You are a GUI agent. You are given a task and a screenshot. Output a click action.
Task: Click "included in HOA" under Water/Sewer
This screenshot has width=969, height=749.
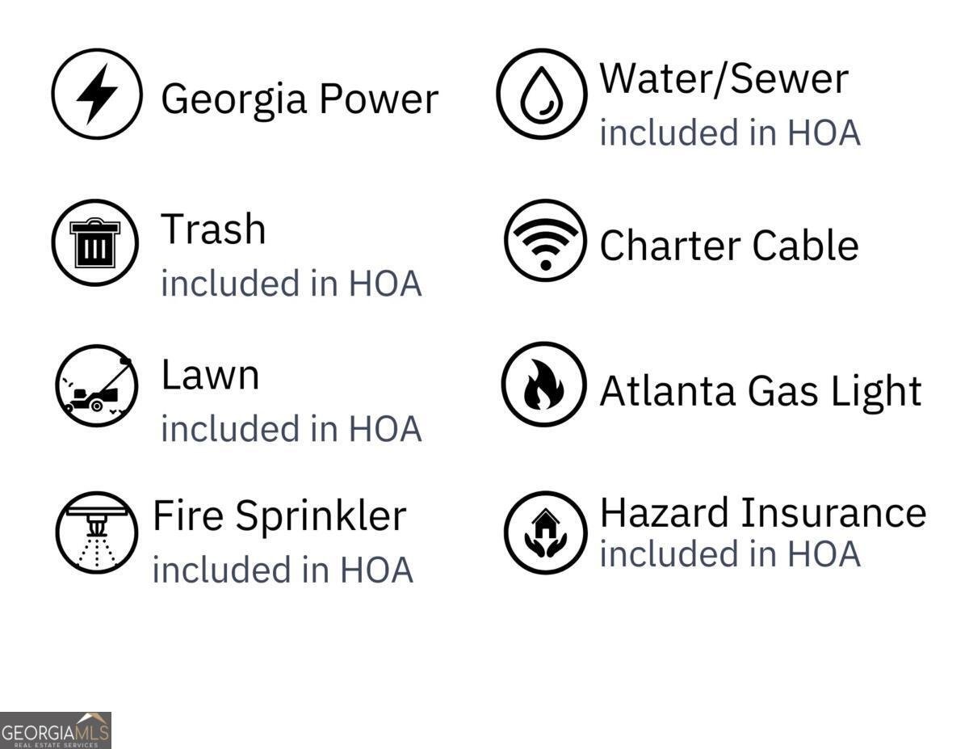coord(730,133)
